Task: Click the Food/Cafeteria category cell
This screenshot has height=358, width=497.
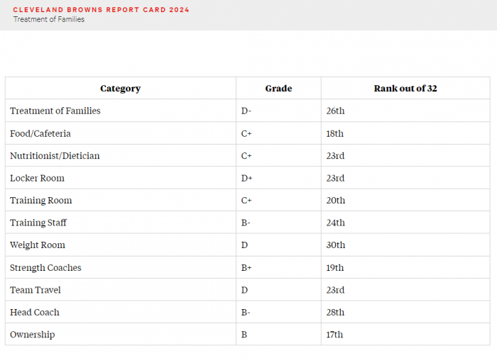Action: 121,133
